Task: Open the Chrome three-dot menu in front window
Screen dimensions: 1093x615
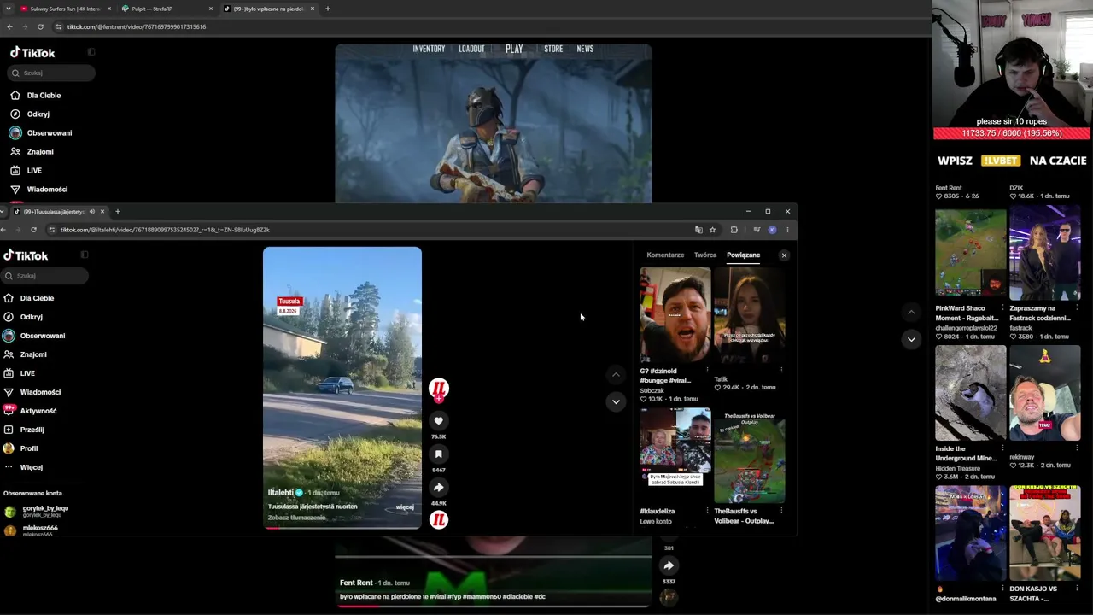Action: click(x=787, y=230)
